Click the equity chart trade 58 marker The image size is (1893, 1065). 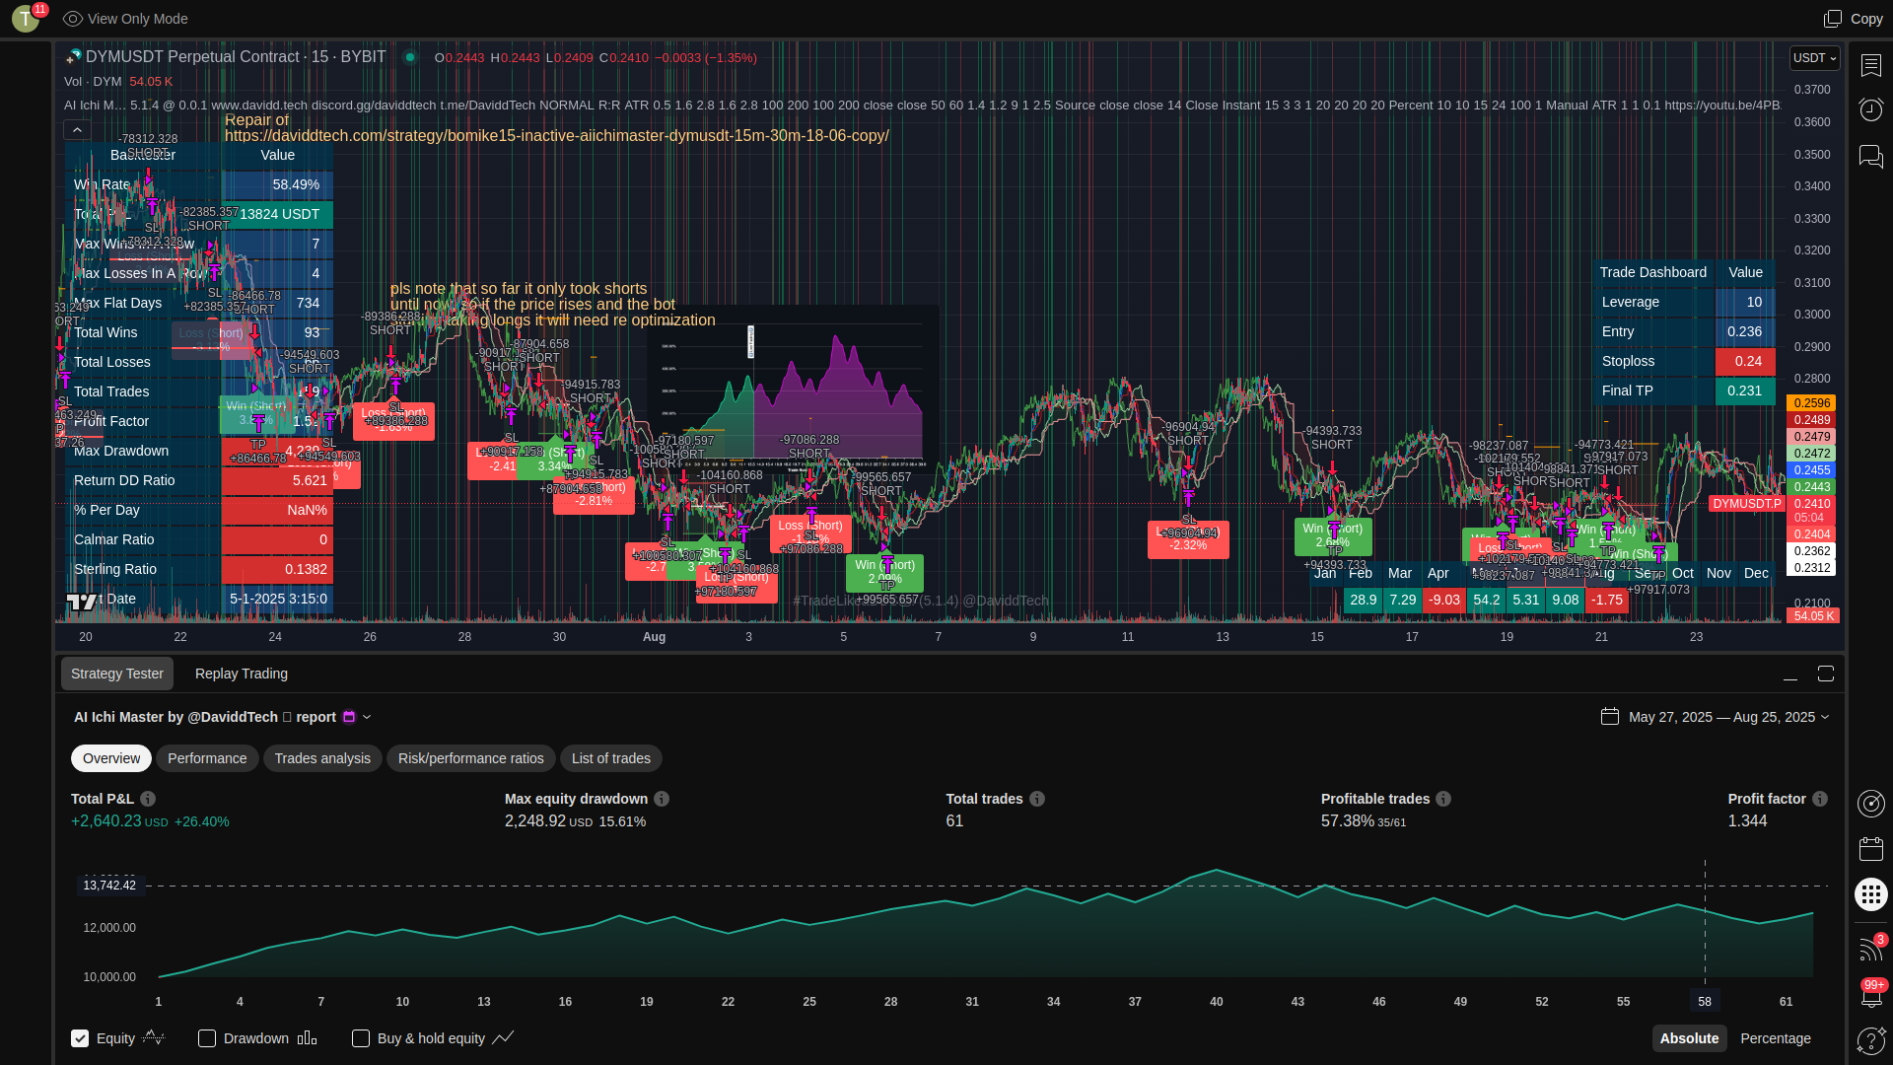click(x=1705, y=1001)
